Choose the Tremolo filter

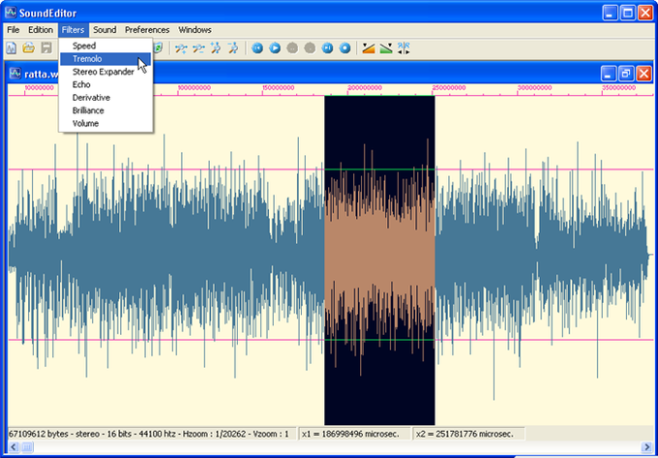click(105, 59)
